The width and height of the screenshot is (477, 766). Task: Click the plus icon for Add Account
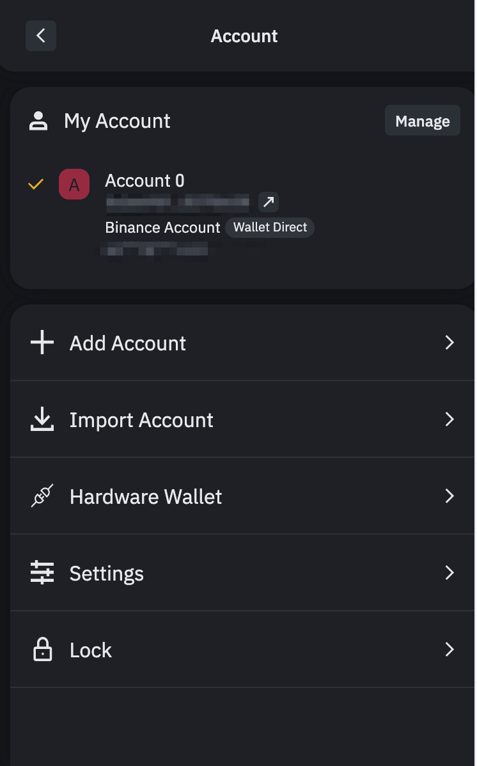[42, 343]
